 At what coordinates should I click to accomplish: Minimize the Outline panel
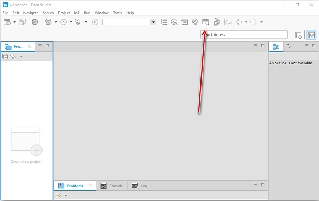[x=306, y=45]
